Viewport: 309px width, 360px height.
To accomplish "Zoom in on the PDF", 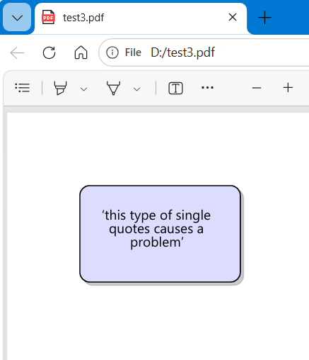I will [288, 88].
